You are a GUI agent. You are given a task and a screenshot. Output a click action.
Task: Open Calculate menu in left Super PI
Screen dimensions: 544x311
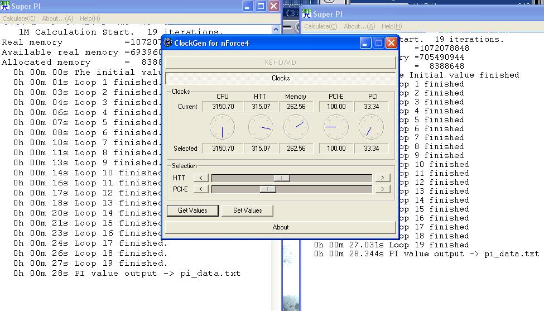(x=19, y=18)
